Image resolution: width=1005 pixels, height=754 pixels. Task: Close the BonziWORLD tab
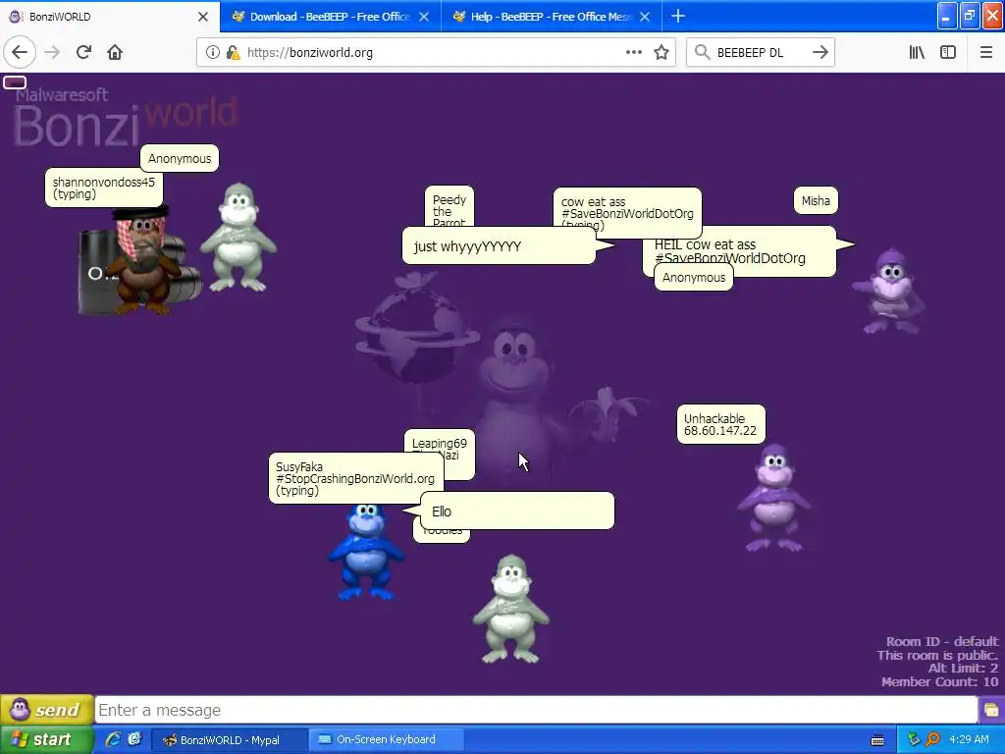click(x=203, y=17)
